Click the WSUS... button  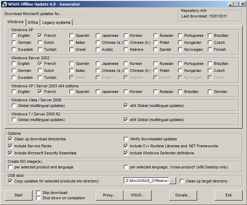click(138, 195)
